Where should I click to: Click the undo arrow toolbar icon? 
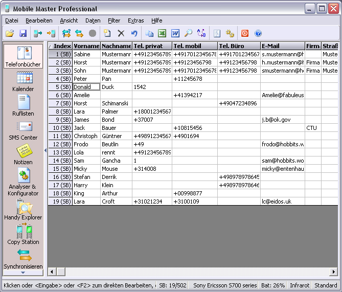point(134,33)
